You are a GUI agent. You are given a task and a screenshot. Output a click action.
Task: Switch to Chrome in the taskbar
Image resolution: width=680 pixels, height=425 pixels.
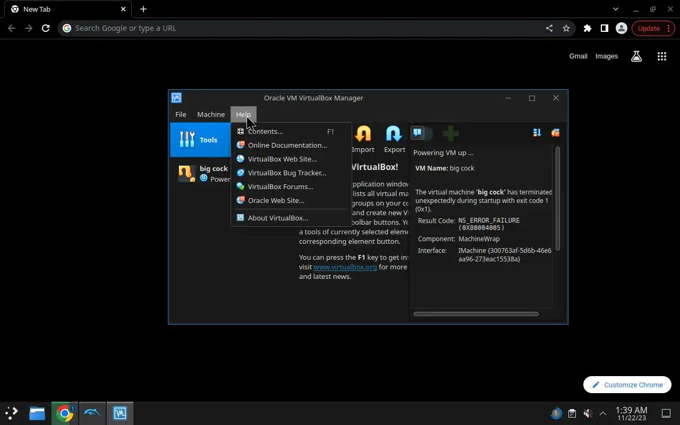point(65,413)
